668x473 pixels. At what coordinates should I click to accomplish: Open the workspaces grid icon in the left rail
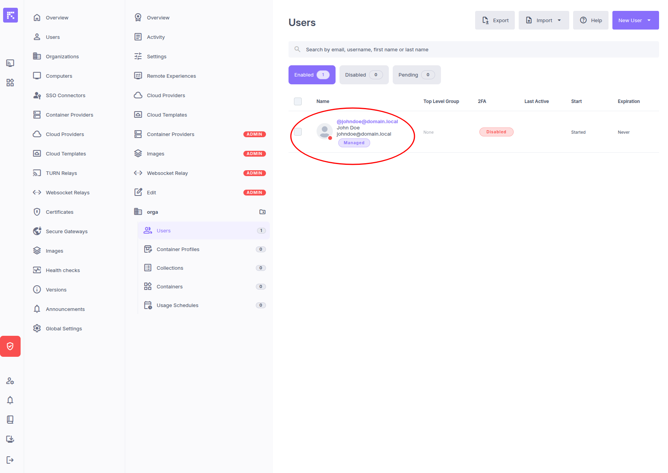tap(10, 82)
